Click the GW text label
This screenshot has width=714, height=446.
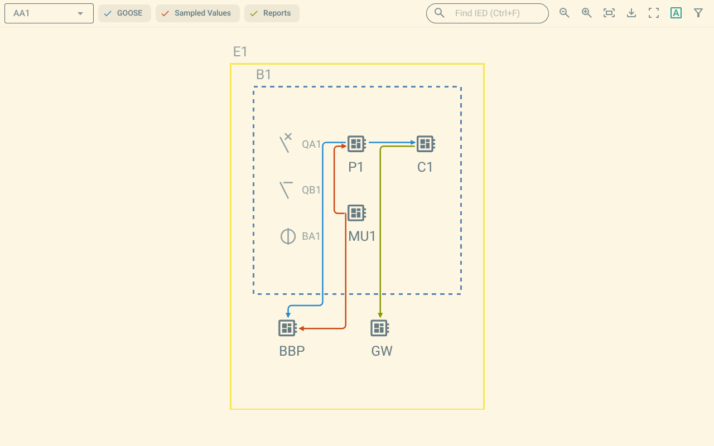[382, 351]
